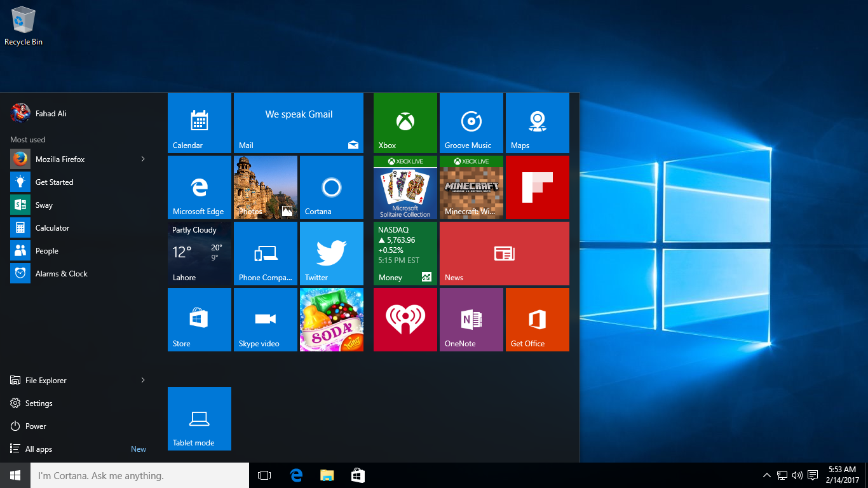Expand the Mozilla Firefox jump list arrow
868x488 pixels.
tap(143, 159)
